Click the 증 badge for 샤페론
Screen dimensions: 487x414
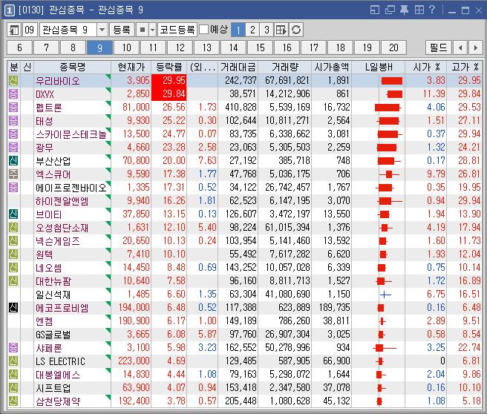point(13,347)
